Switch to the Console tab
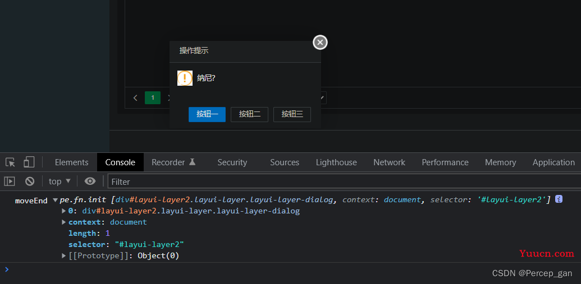581x284 pixels. [x=120, y=162]
